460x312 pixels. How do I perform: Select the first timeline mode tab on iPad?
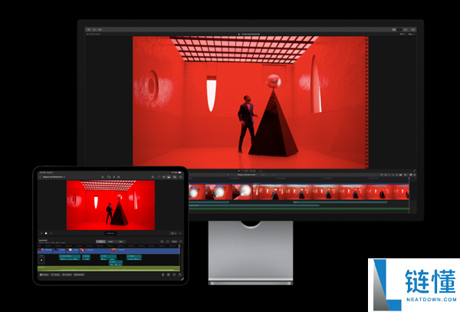pos(100,241)
